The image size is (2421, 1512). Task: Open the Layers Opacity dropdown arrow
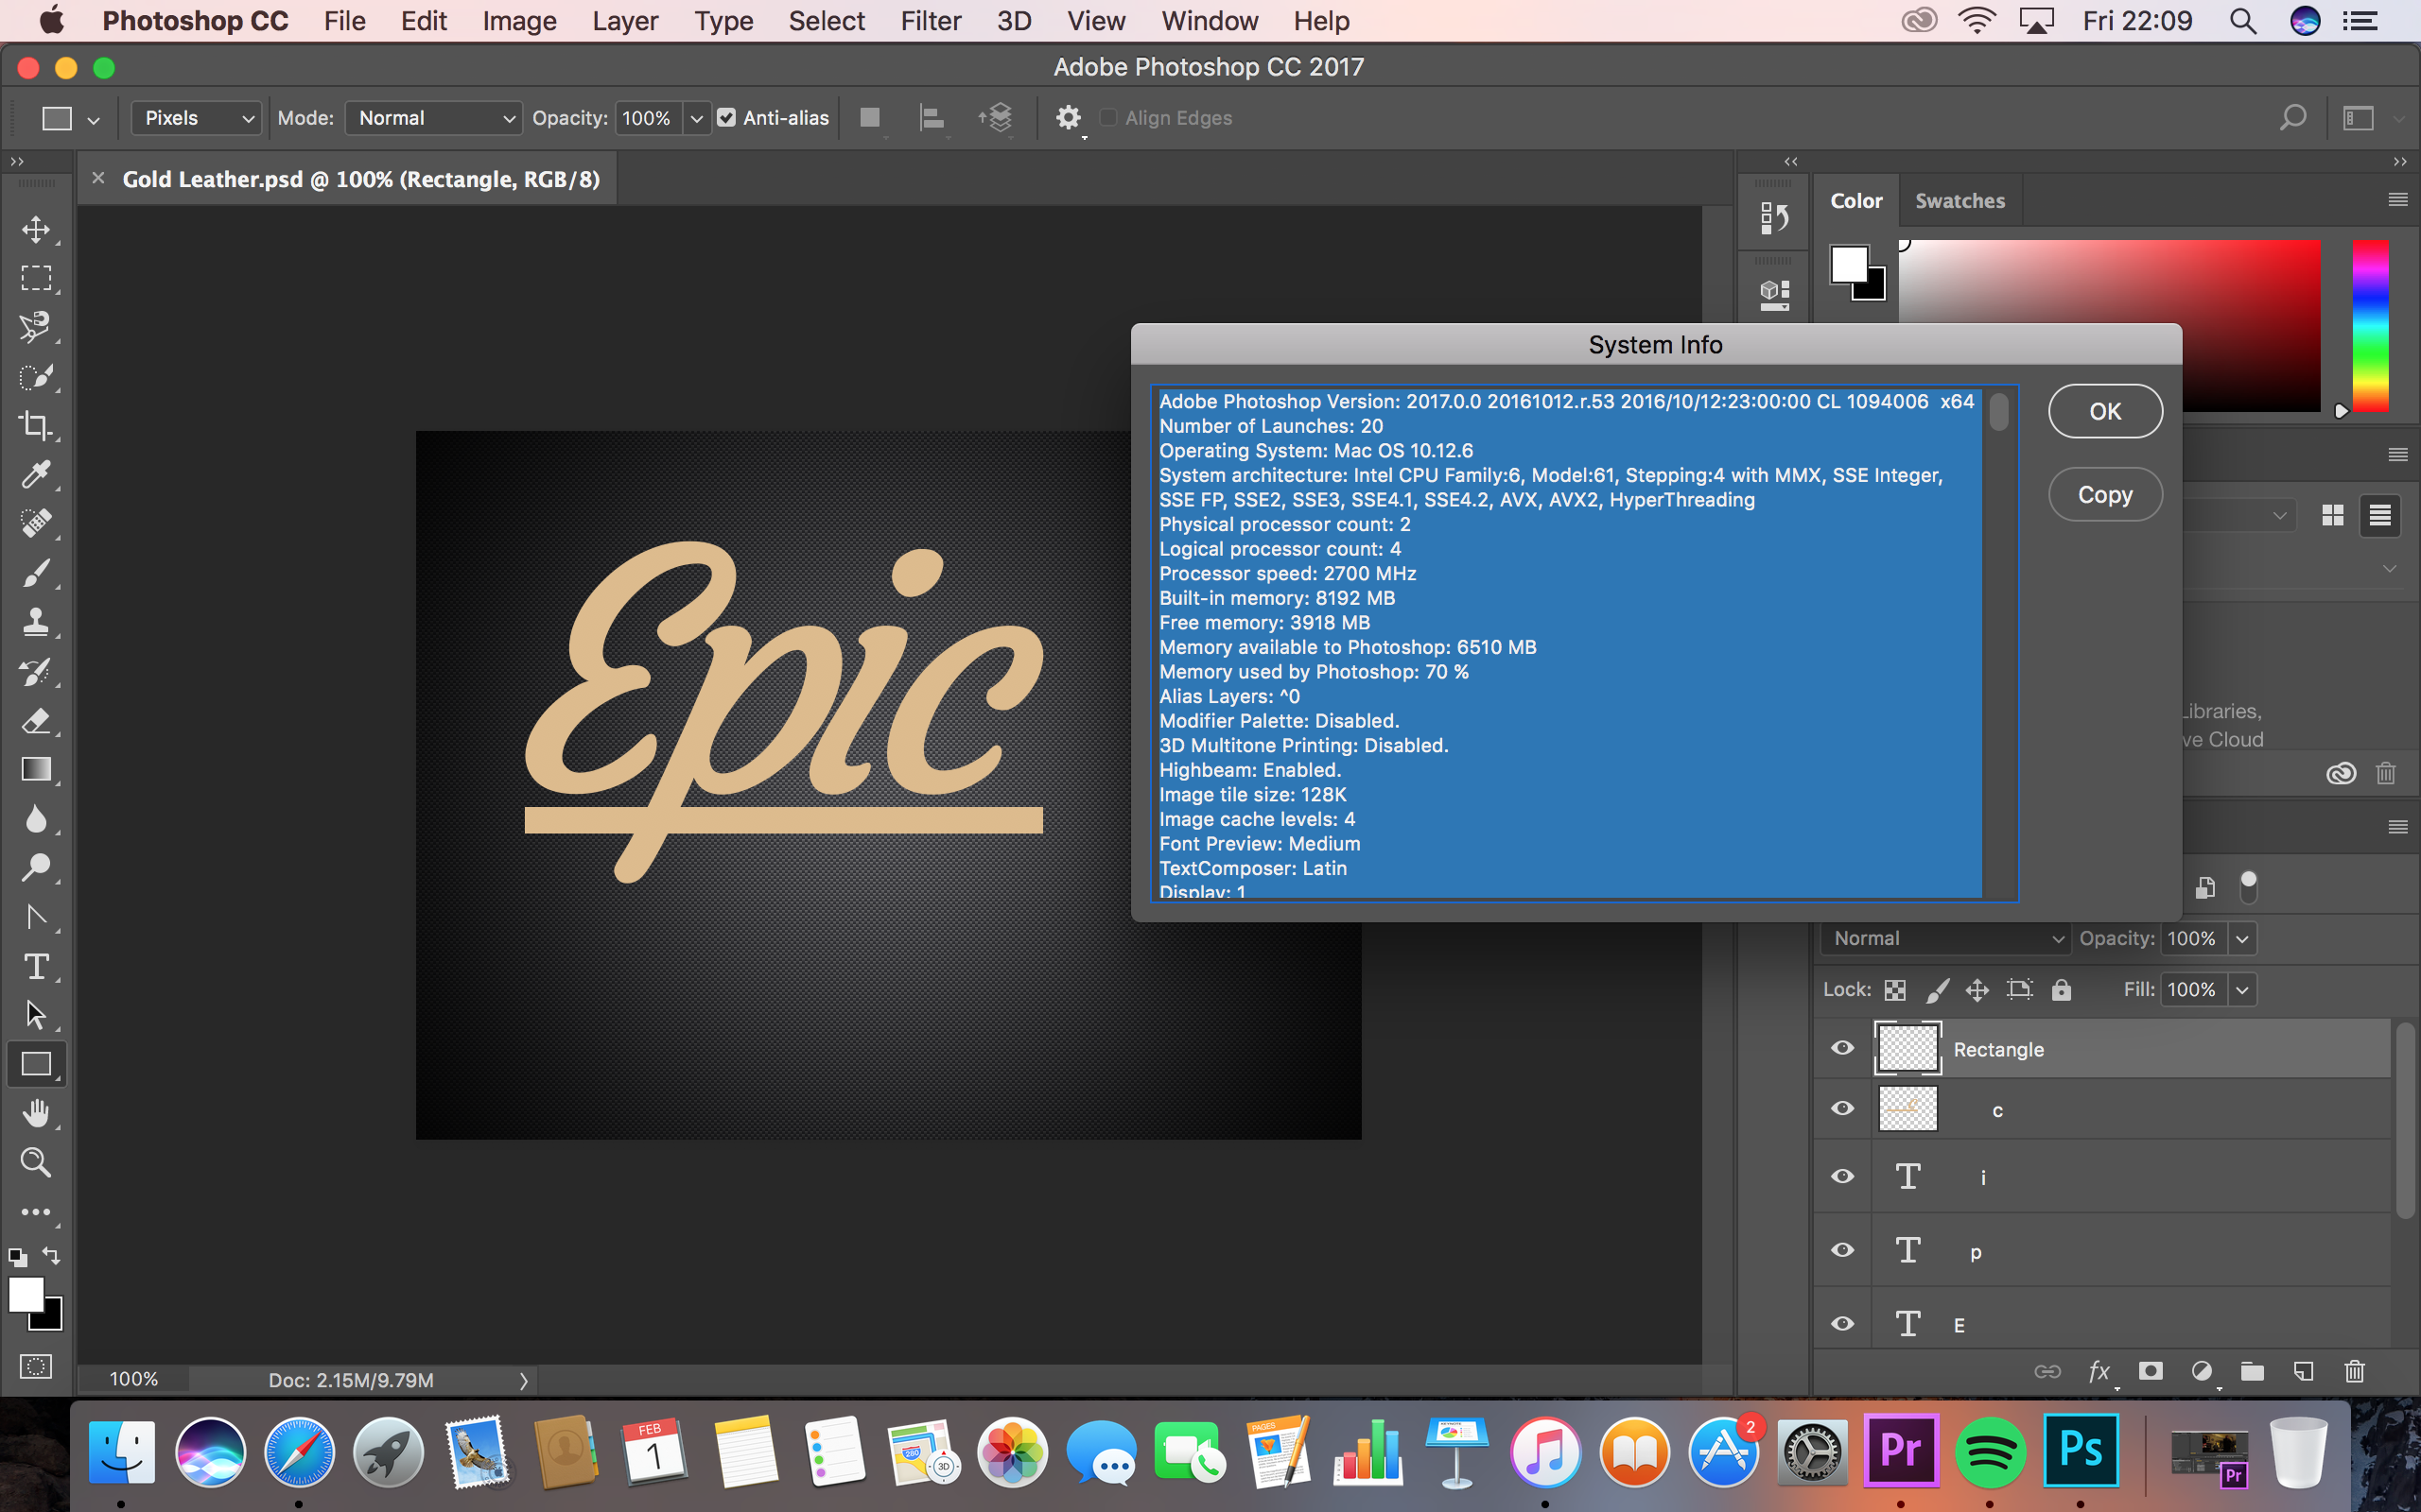point(2243,938)
